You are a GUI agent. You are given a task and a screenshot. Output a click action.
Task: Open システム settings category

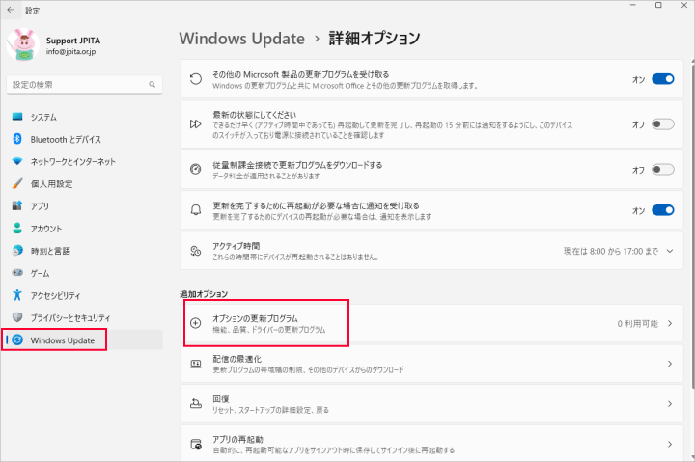click(84, 117)
